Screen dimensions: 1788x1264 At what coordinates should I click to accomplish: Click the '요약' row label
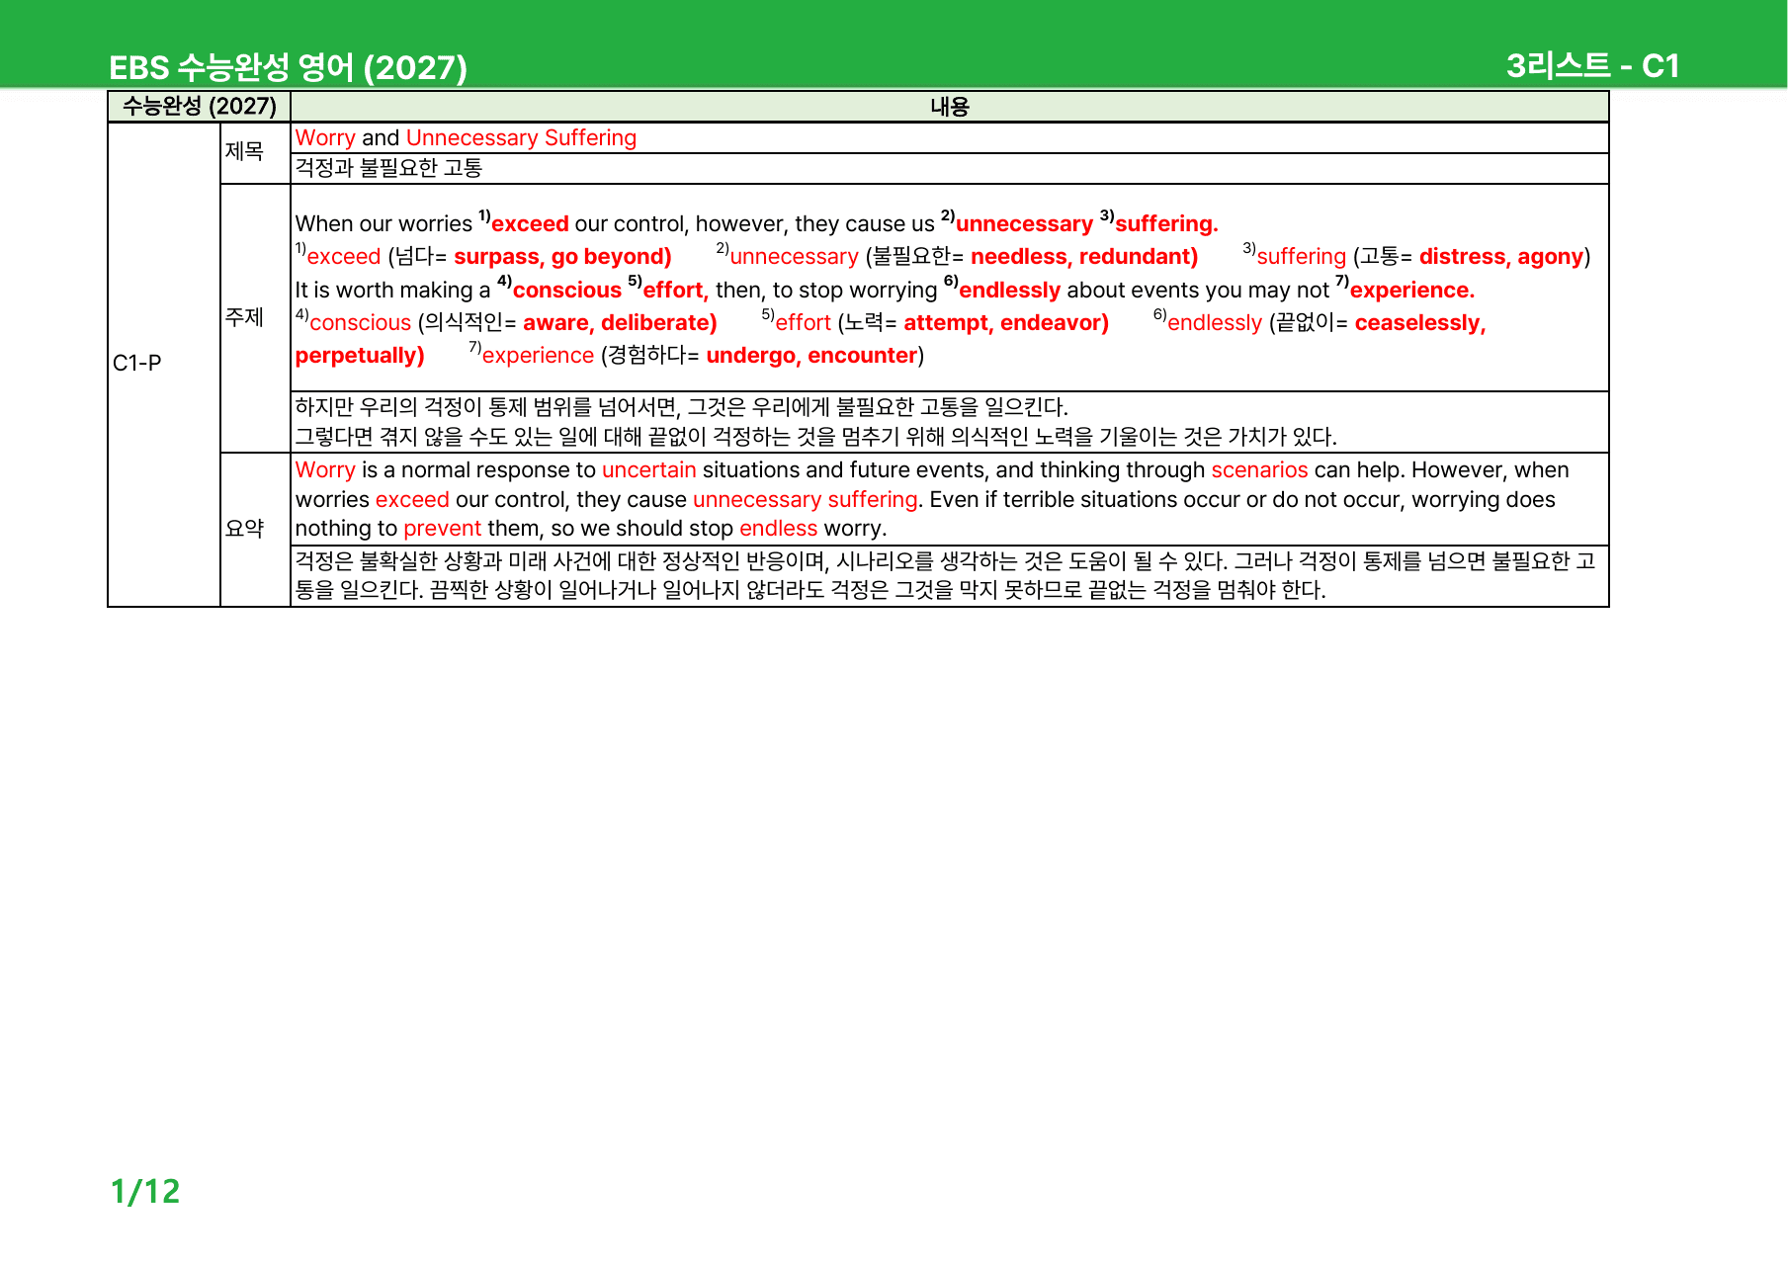[244, 529]
